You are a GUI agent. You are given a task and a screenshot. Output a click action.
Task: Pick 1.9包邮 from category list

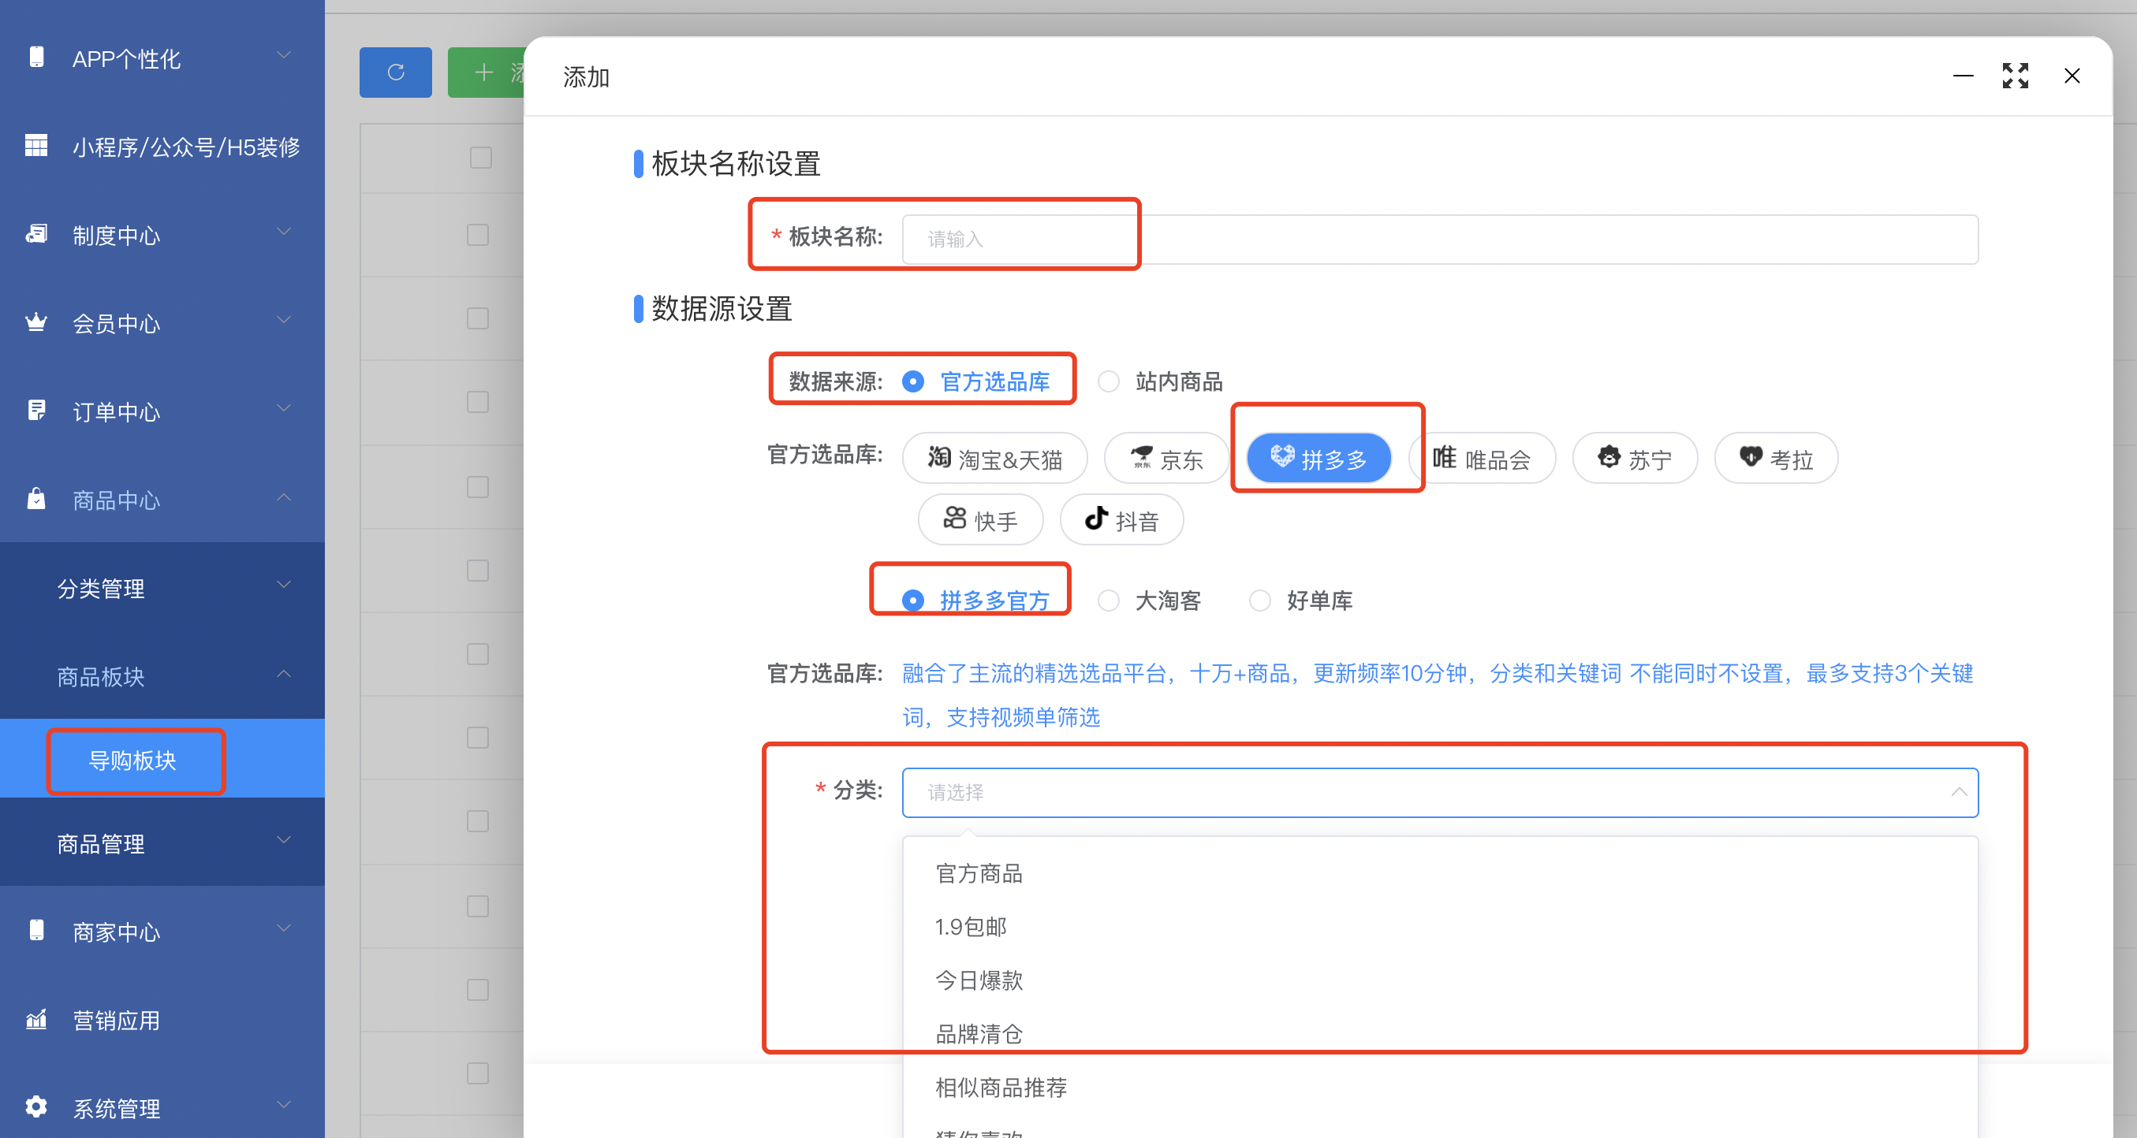pos(1440,927)
